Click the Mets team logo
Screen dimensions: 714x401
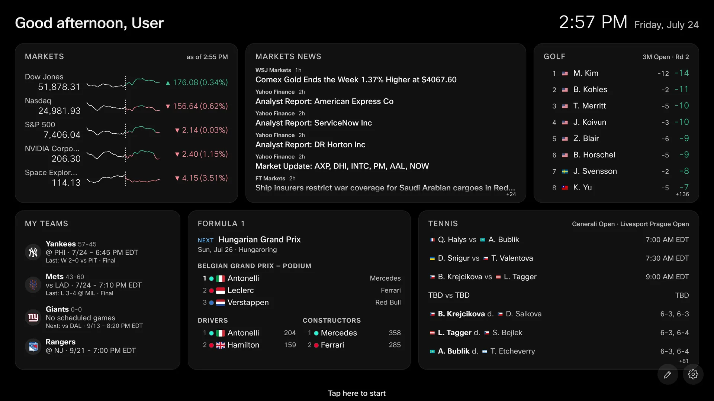33,285
